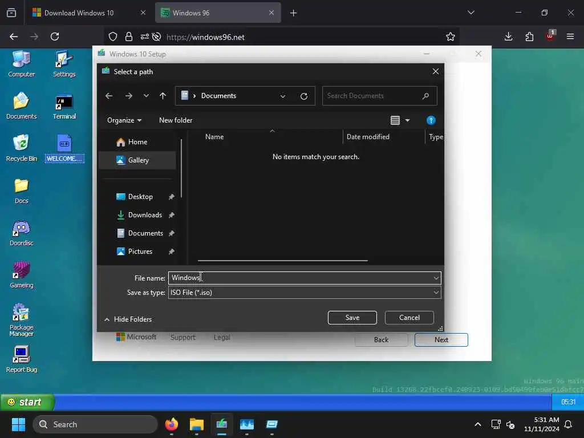Screen dimensions: 584x438
Task: Cancel the Select a path dialog
Action: coord(409,318)
